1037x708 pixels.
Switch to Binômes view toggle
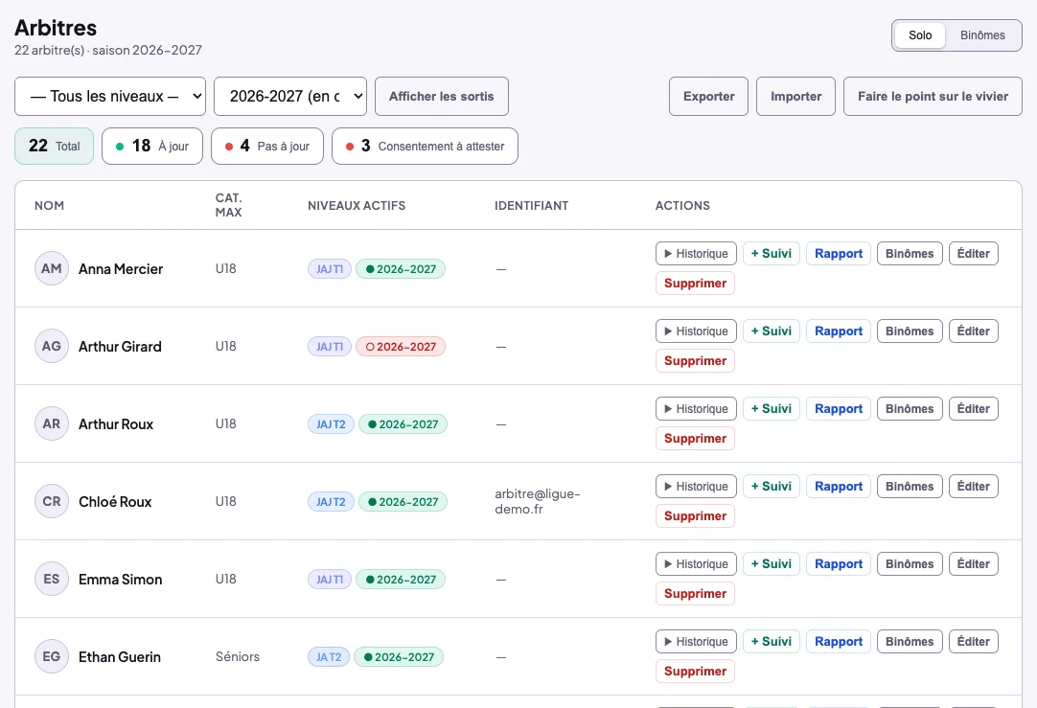tap(982, 35)
